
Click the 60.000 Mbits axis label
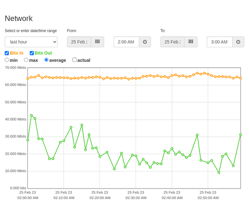click(15, 85)
